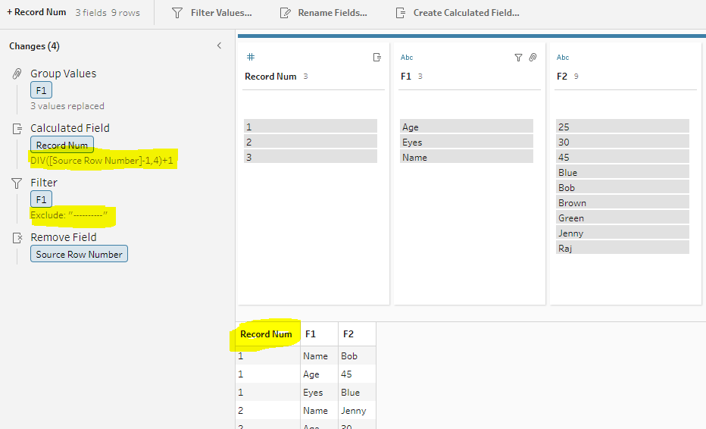Viewport: 706px width, 429px height.
Task: Click the F2 column header in data grid
Action: (x=349, y=334)
